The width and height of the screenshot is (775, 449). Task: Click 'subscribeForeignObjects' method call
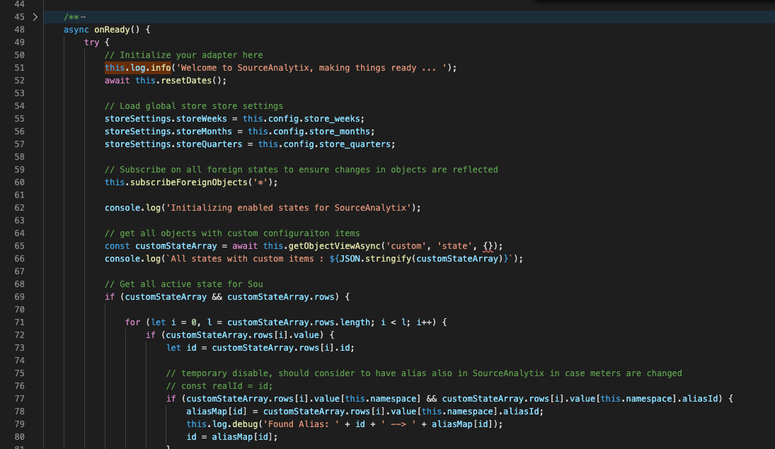click(x=189, y=182)
